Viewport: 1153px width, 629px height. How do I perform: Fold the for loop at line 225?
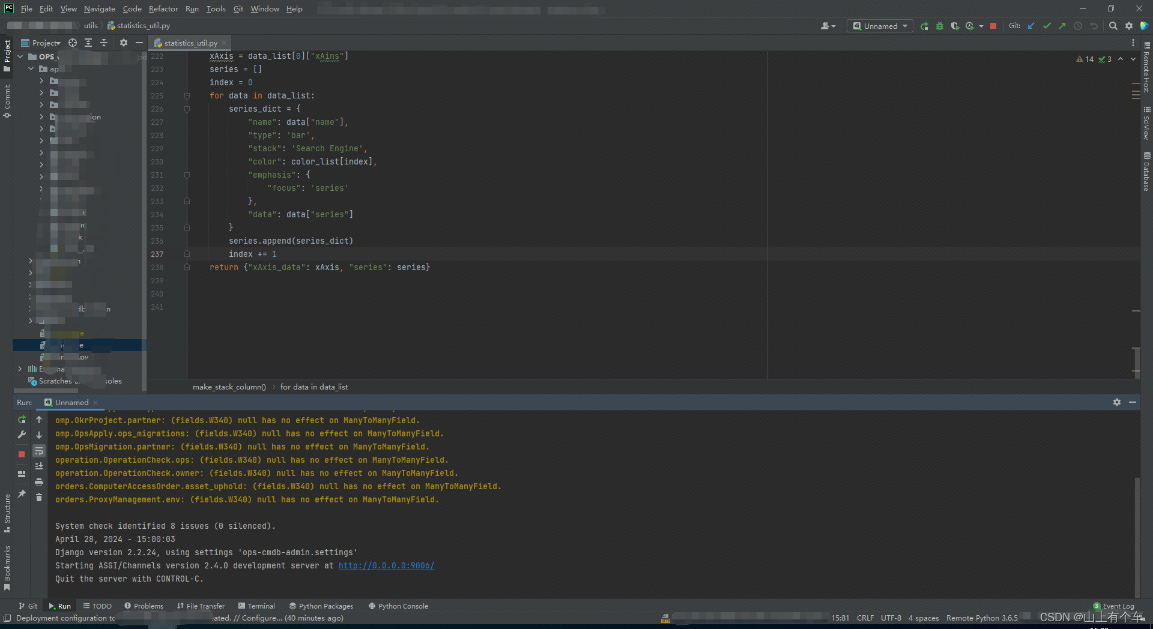pyautogui.click(x=187, y=95)
